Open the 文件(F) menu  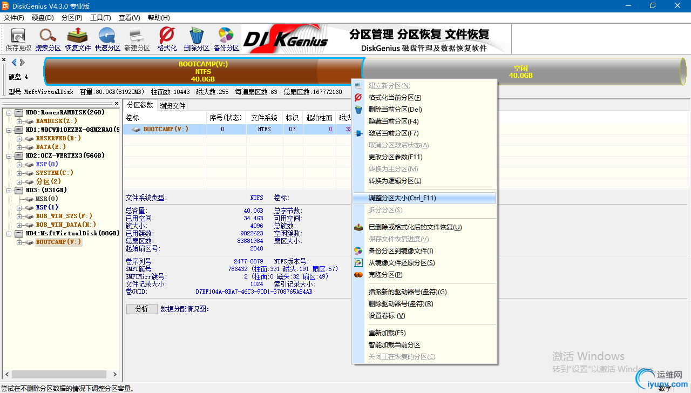tap(14, 18)
